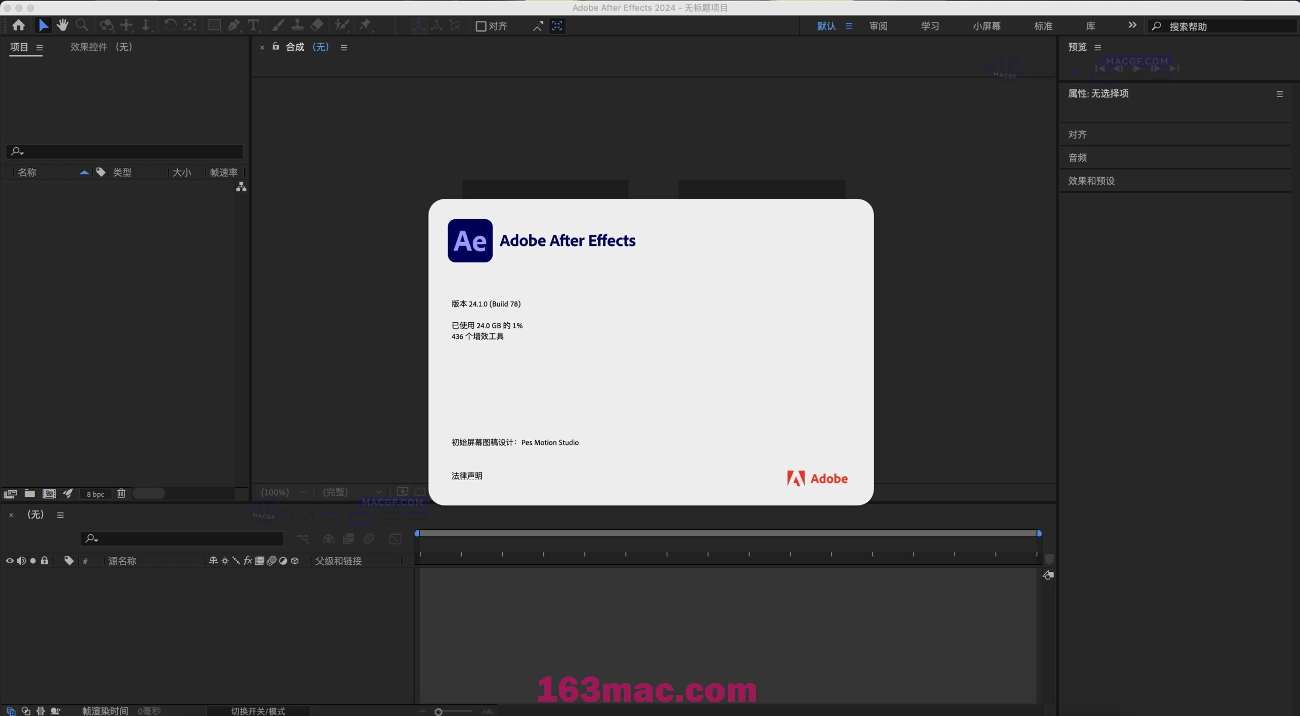Screen dimensions: 1300x716
Task: Click the snapping bounding box icon
Action: [x=557, y=26]
